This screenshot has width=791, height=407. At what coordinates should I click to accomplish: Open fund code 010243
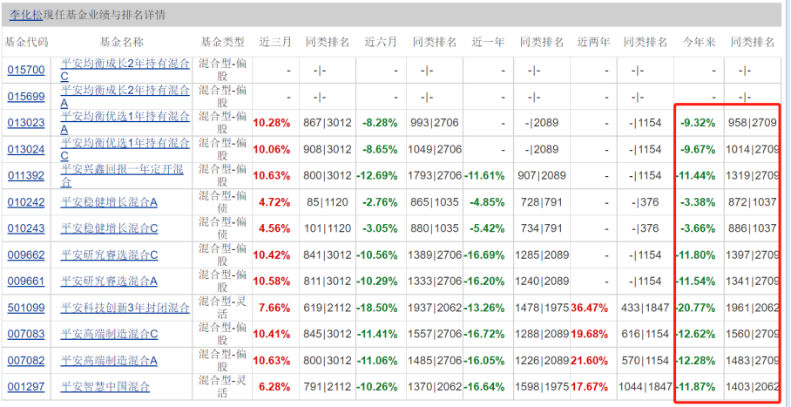(x=26, y=228)
